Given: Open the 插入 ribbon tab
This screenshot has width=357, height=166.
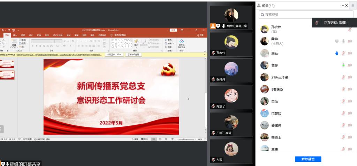Looking at the screenshot, I should pyautogui.click(x=15, y=35).
